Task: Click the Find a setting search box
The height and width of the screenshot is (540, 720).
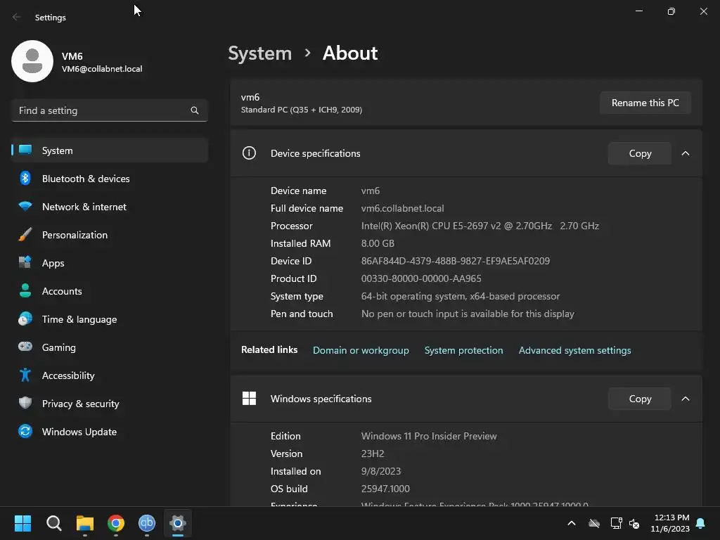Action: tap(110, 110)
